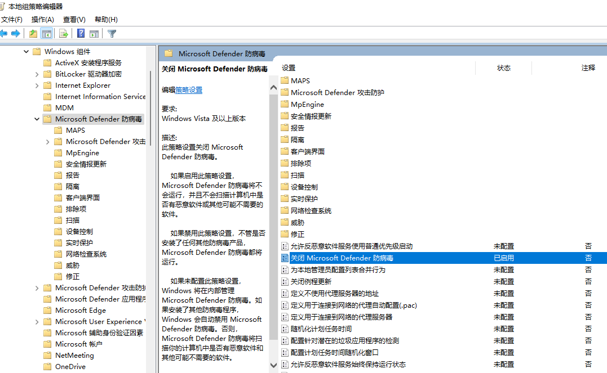Select Microsoft 帐户 in the tree

click(x=78, y=344)
